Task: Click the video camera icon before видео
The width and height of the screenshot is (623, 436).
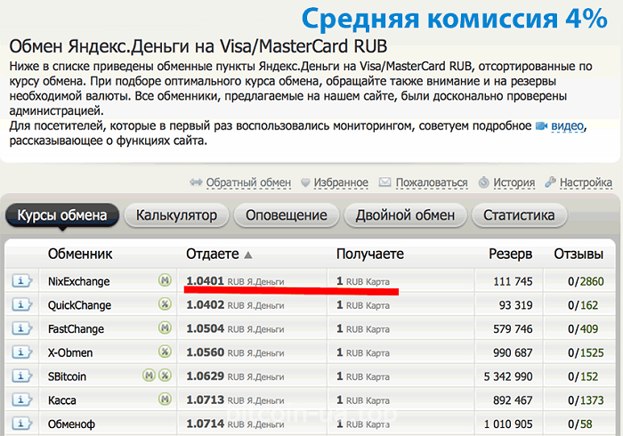Action: point(541,125)
